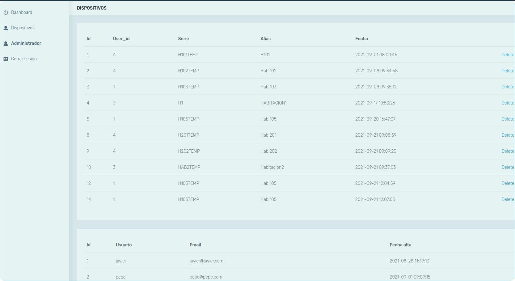Select Administrador in the sidebar

[x=26, y=43]
